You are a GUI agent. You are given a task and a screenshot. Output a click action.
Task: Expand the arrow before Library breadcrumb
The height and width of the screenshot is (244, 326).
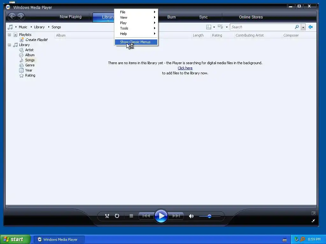[31, 27]
